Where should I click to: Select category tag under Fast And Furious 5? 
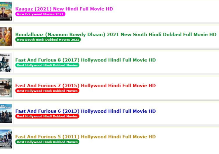47,142
